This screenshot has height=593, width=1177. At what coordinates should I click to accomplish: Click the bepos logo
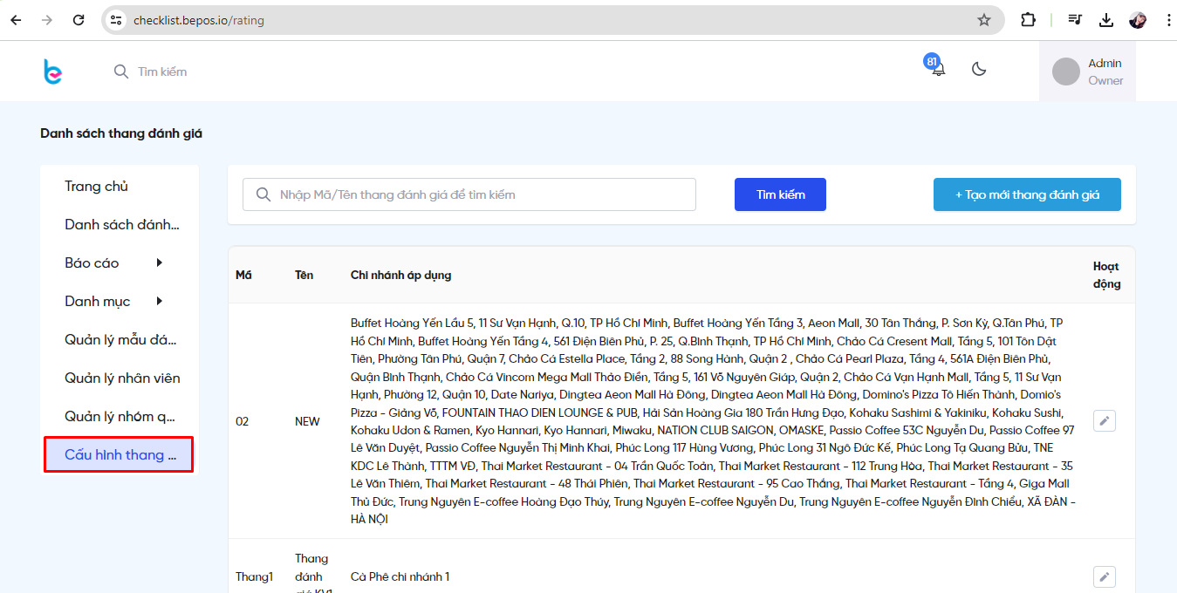[53, 72]
